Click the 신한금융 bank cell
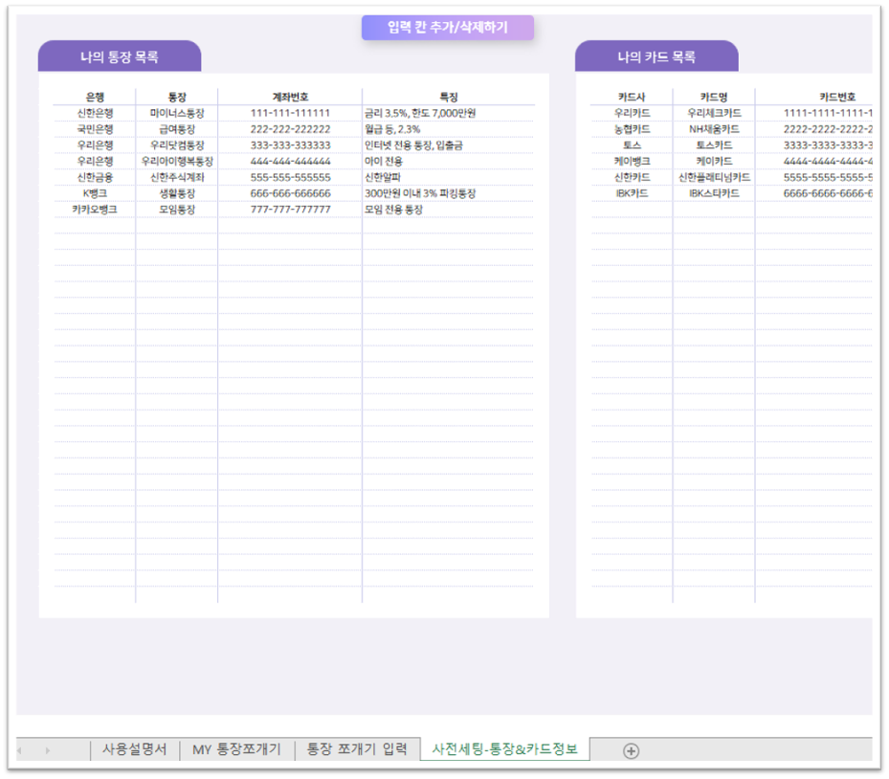889x779 pixels. coord(95,177)
